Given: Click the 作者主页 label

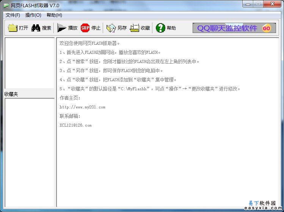Looking at the screenshot, I should pos(70,98).
